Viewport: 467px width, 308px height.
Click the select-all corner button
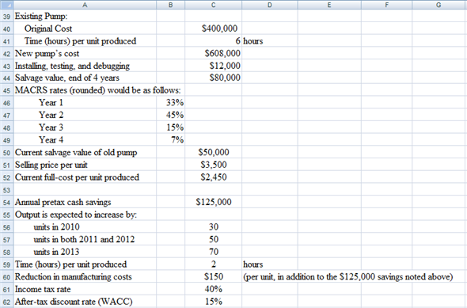click(x=6, y=5)
